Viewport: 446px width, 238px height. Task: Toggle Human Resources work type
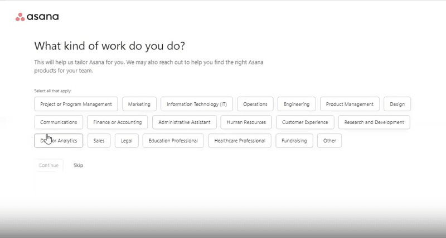246,122
